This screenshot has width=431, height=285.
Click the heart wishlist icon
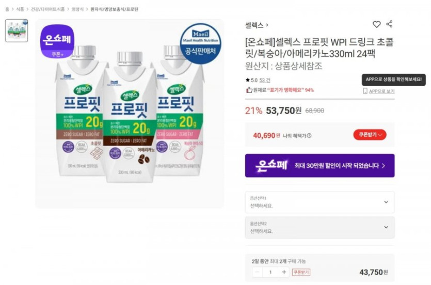(377, 24)
